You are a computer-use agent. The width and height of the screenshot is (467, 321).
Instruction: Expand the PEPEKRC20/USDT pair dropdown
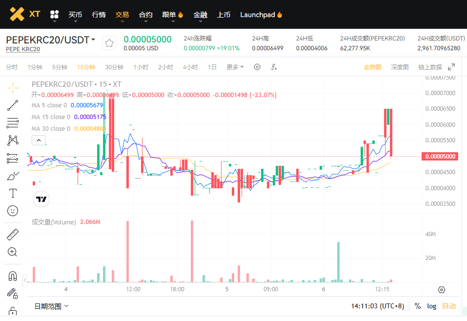[x=93, y=40]
